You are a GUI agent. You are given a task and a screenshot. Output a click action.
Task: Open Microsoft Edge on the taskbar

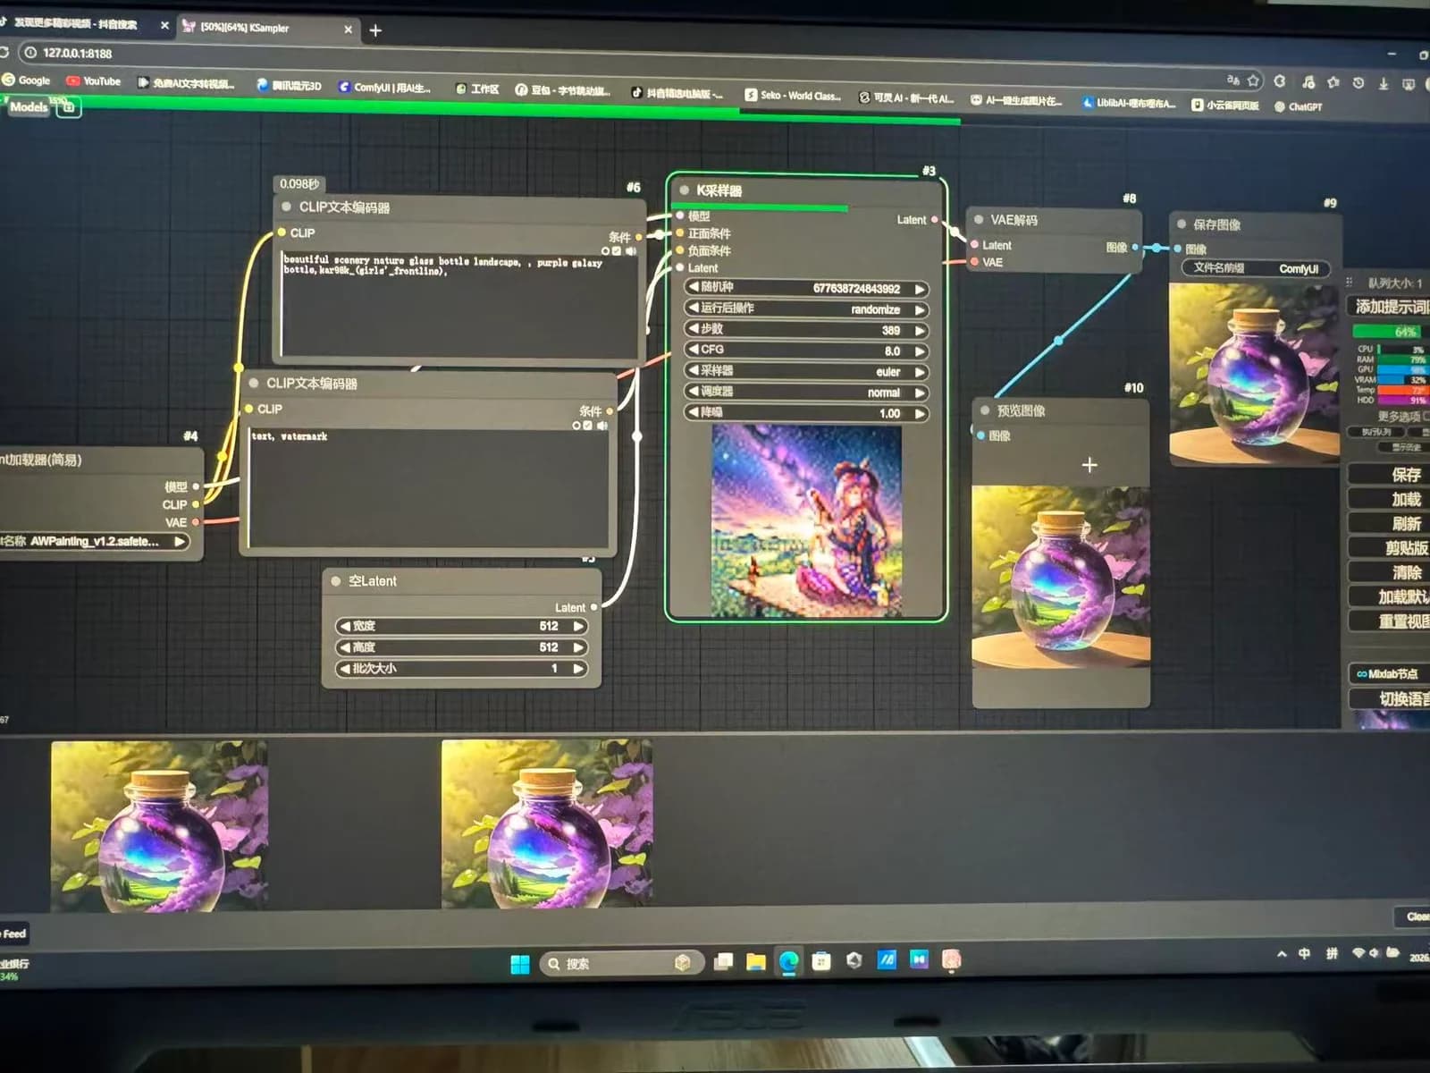coord(788,962)
